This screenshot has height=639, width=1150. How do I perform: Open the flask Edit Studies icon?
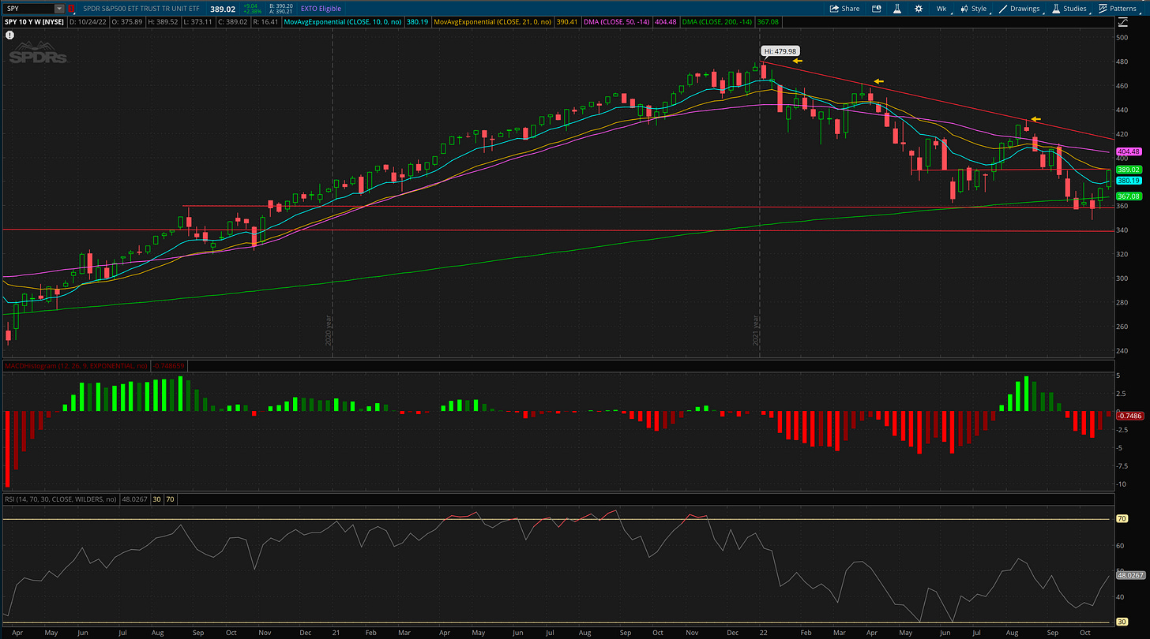897,9
